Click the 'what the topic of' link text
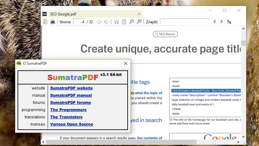Screen dimensions: 259x146 click(x=149, y=93)
